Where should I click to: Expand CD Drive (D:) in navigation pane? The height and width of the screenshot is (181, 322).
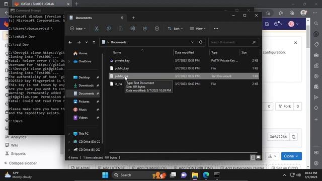tap(69, 142)
